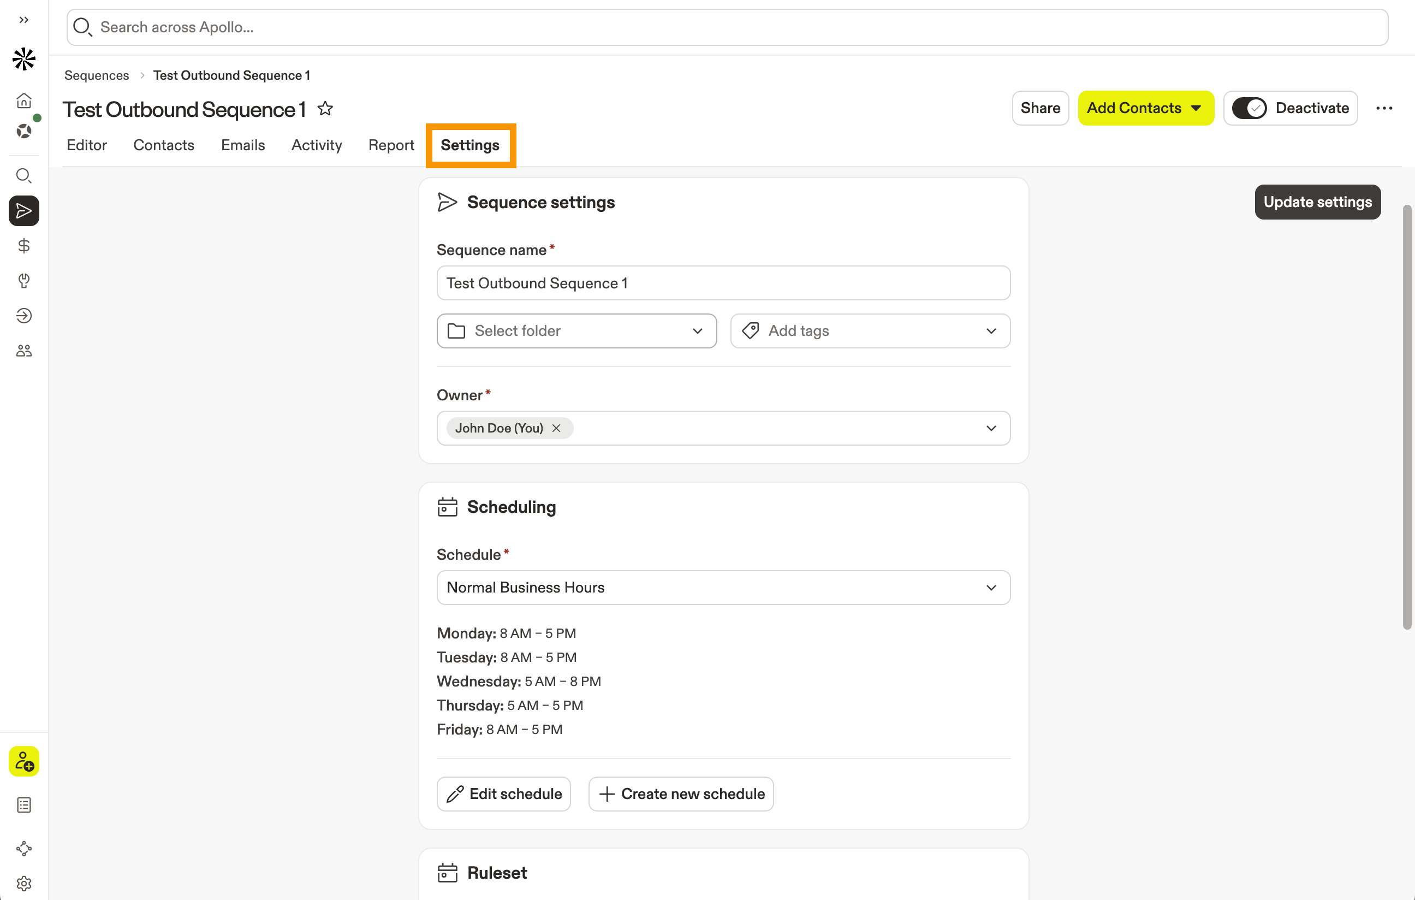Toggle the Deactivate sequence switch

coord(1248,108)
